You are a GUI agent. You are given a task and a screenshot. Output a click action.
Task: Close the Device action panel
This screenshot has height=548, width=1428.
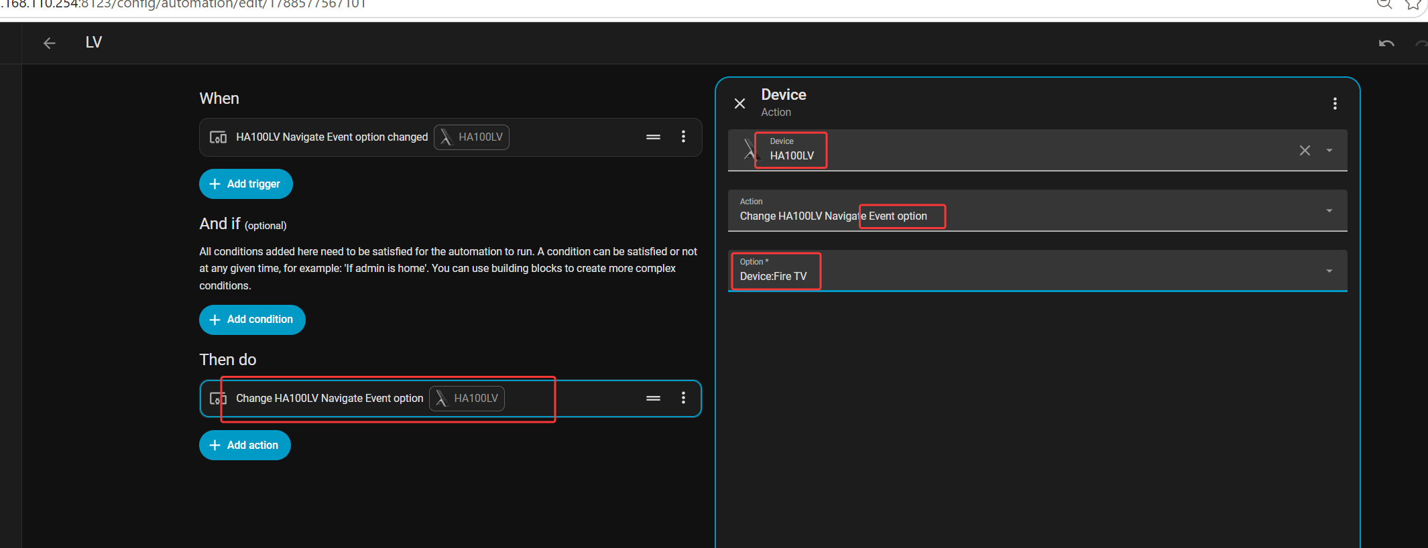tap(739, 103)
